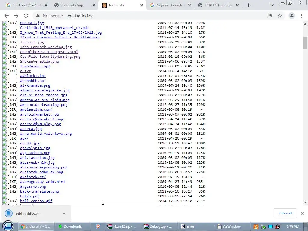Switch to Index of / - G... taskbar item
The height and width of the screenshot is (231, 308).
36,226
